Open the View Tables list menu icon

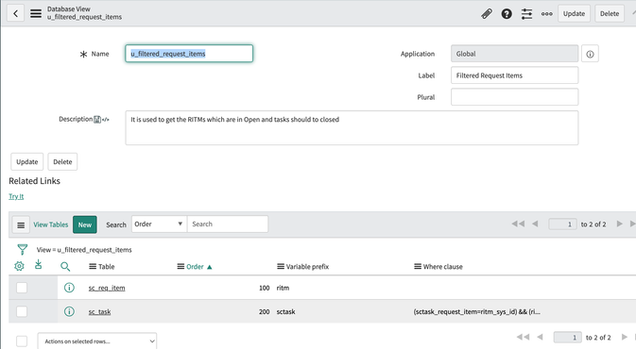click(x=21, y=224)
